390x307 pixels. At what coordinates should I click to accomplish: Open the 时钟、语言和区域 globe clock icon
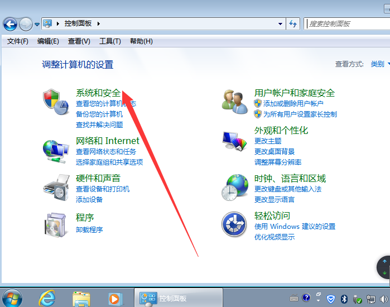click(234, 188)
